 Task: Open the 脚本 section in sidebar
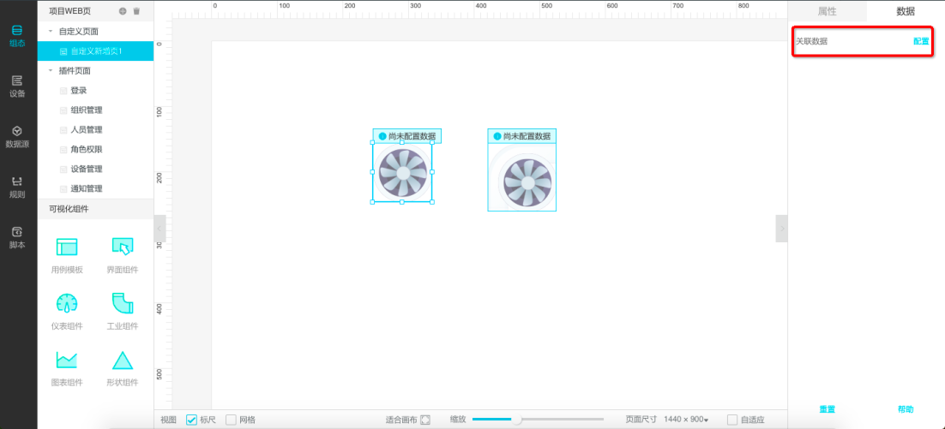17,238
